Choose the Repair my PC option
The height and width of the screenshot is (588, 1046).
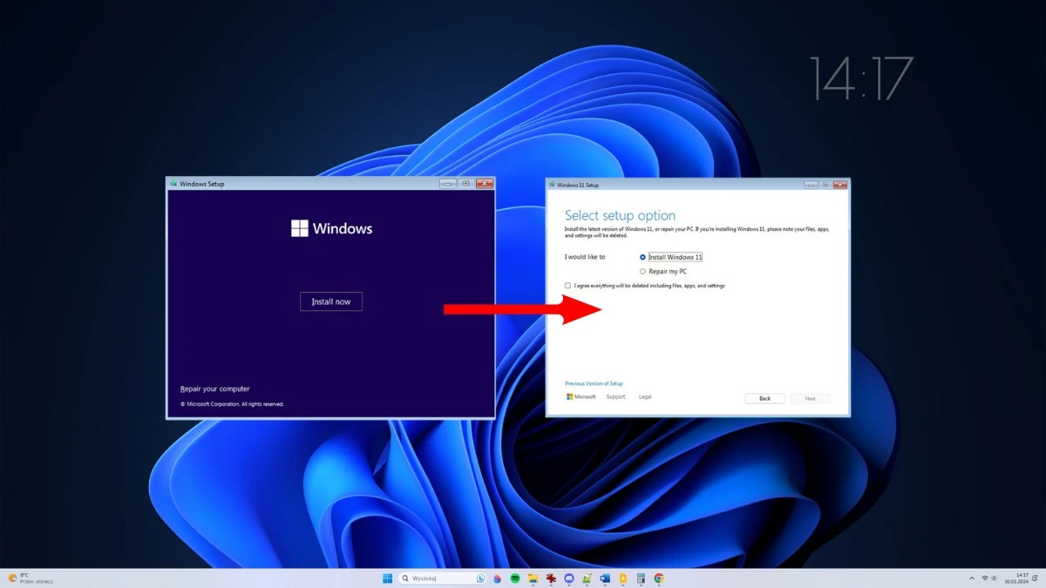tap(642, 271)
